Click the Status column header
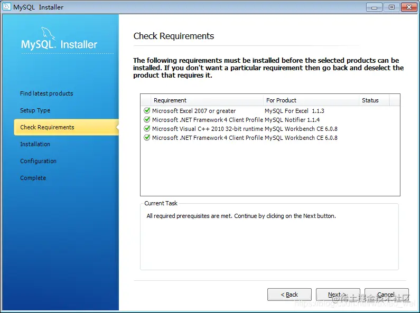The image size is (420, 313). point(374,100)
